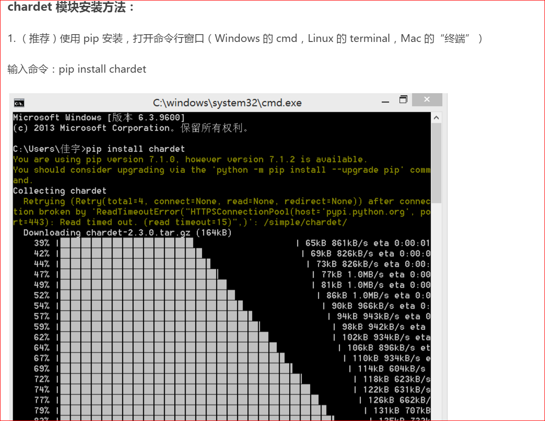
Task: Minimize the cmd.exe console window
Action: tap(386, 101)
